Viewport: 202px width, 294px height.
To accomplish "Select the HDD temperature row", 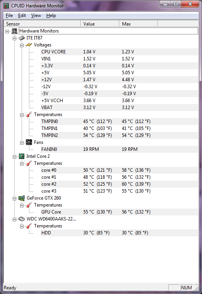I will click(119, 233).
